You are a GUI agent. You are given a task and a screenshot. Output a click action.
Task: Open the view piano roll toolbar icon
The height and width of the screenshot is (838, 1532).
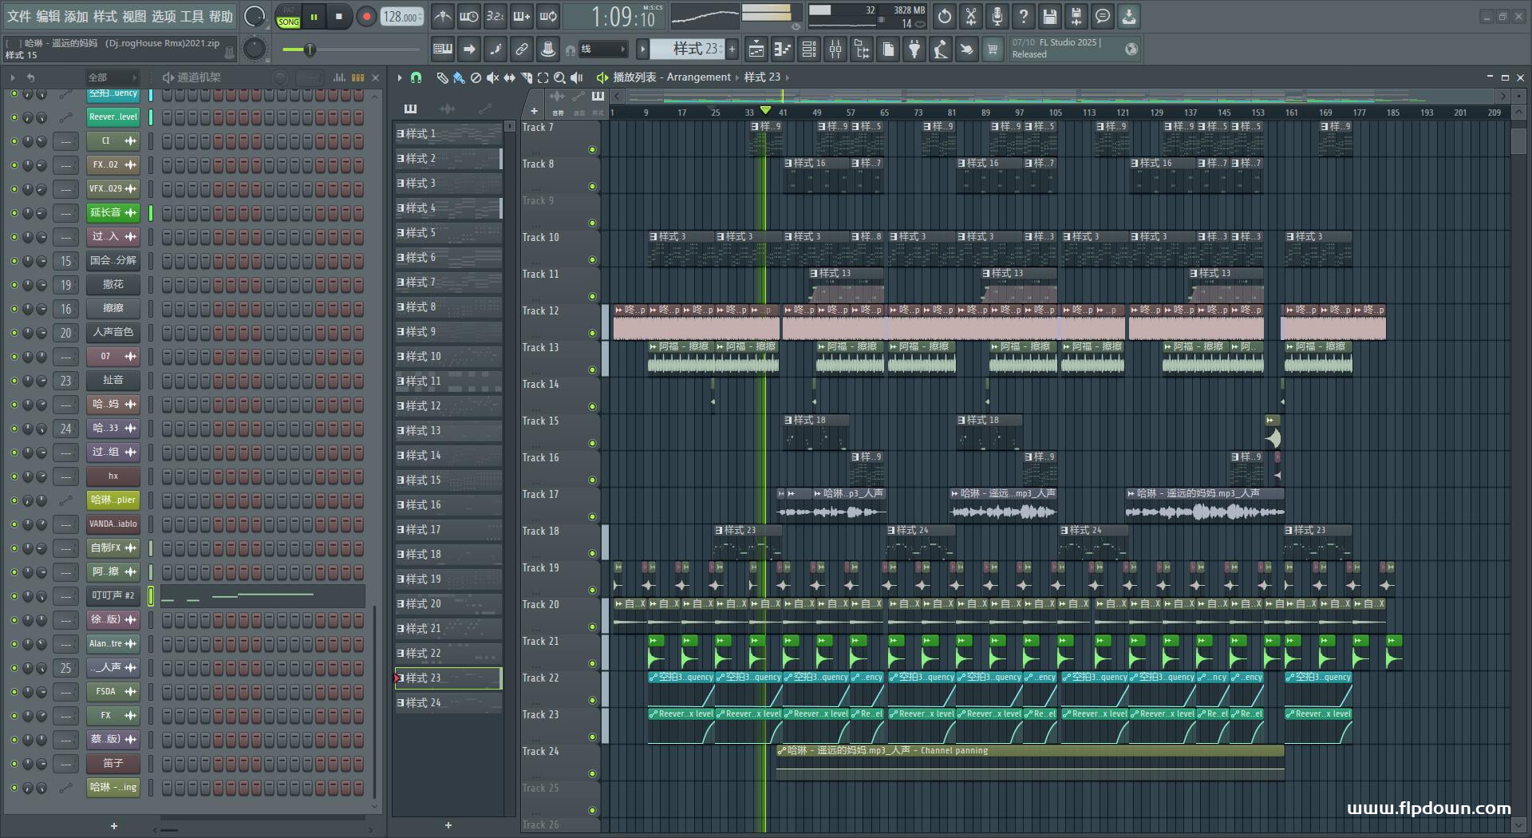[782, 49]
